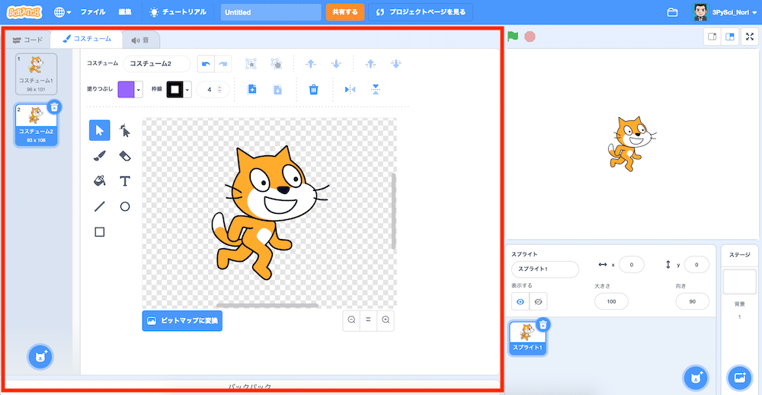Screen dimensions: 762x395
Task: Open the outline color dropdown arrow
Action: (x=187, y=90)
